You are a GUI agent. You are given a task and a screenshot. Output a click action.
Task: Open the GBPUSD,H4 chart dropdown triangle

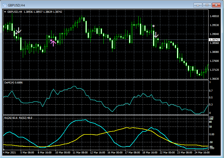5,12
